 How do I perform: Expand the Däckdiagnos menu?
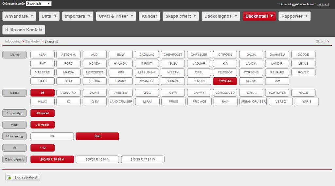point(221,16)
